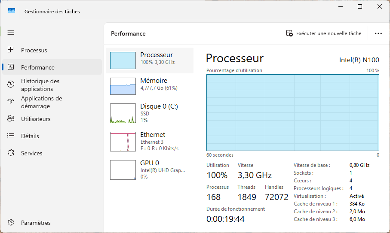Click the Processus grid icon

click(10, 50)
